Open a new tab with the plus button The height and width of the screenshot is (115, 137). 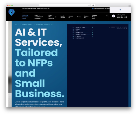tap(130, 6)
